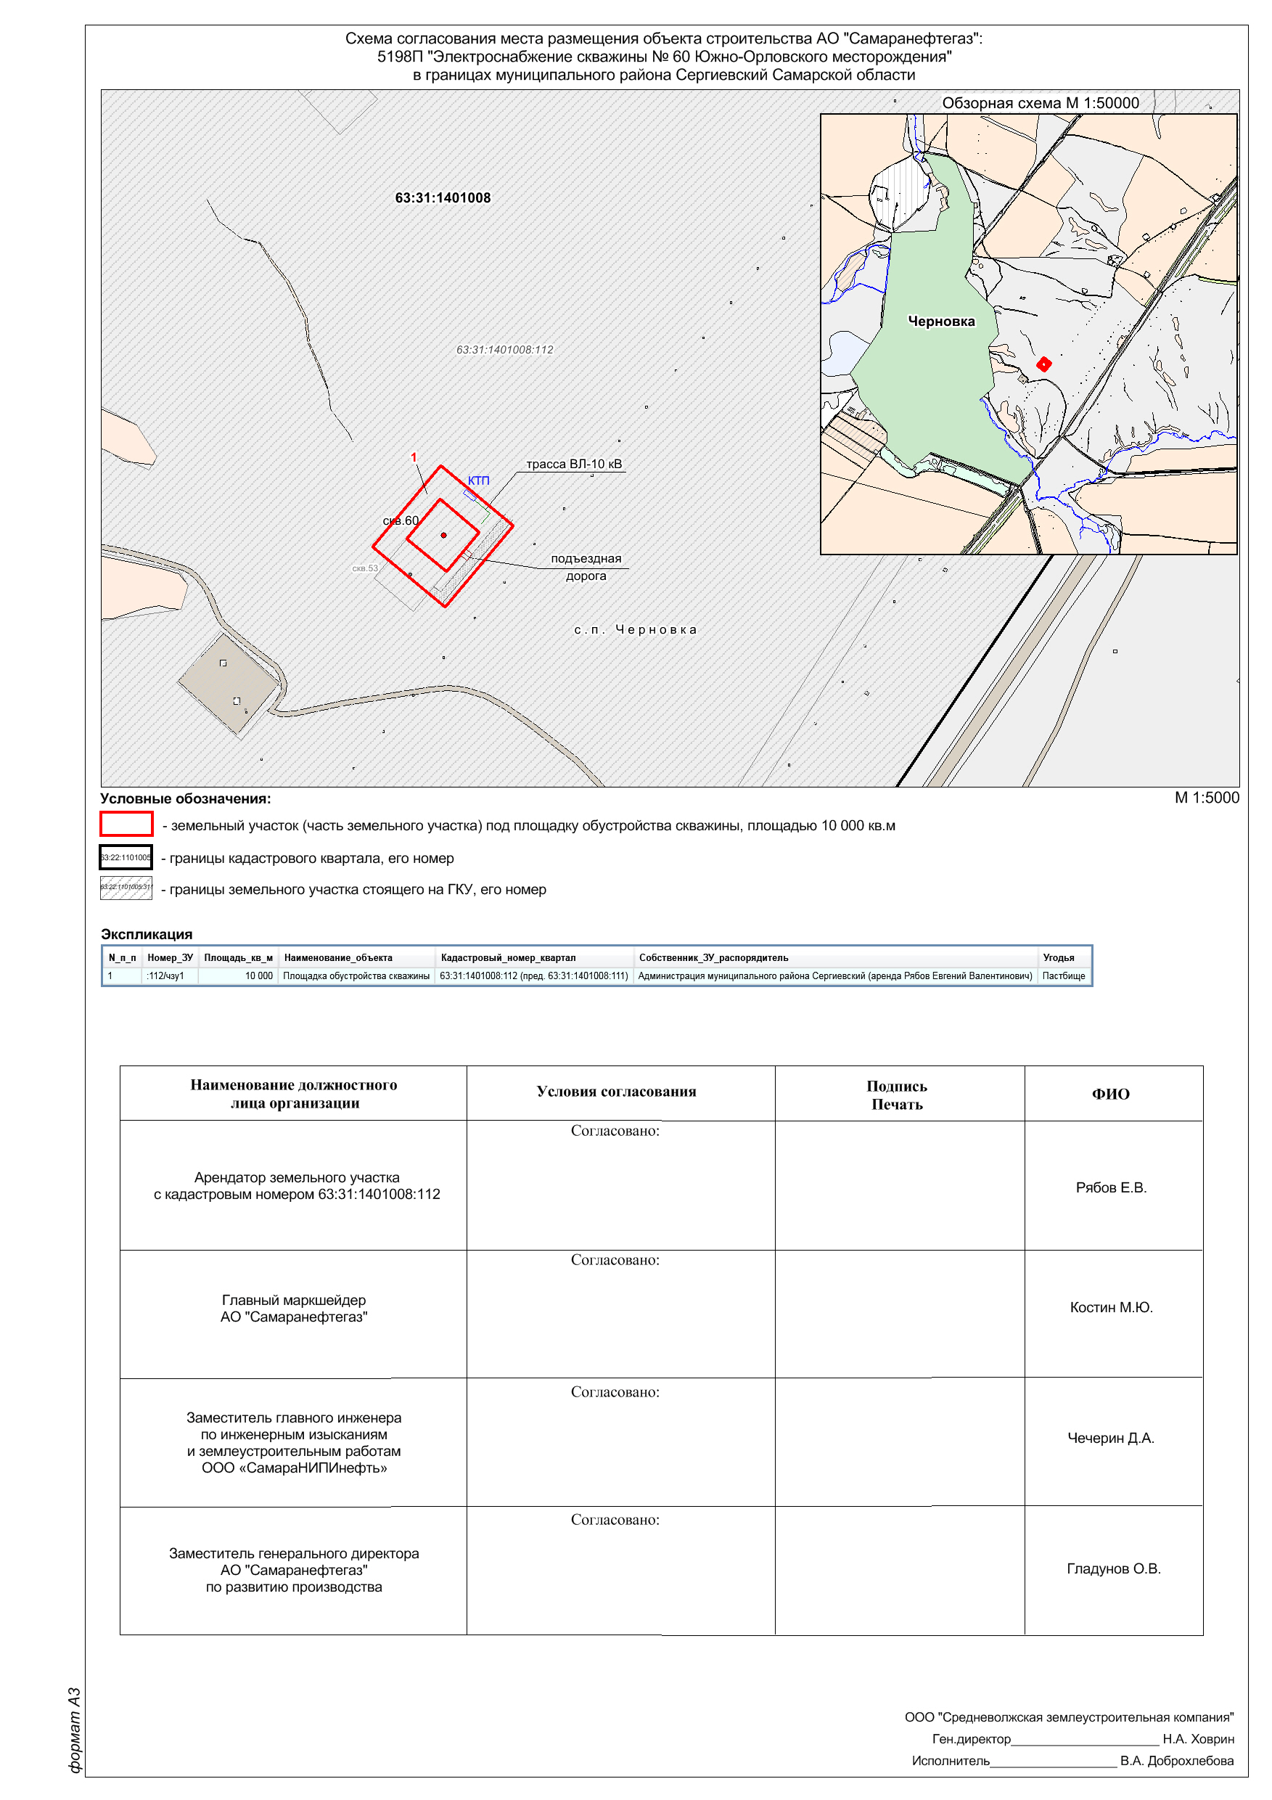1272x1800 pixels.
Task: Click the red rectangle legend symbol
Action: 126,824
